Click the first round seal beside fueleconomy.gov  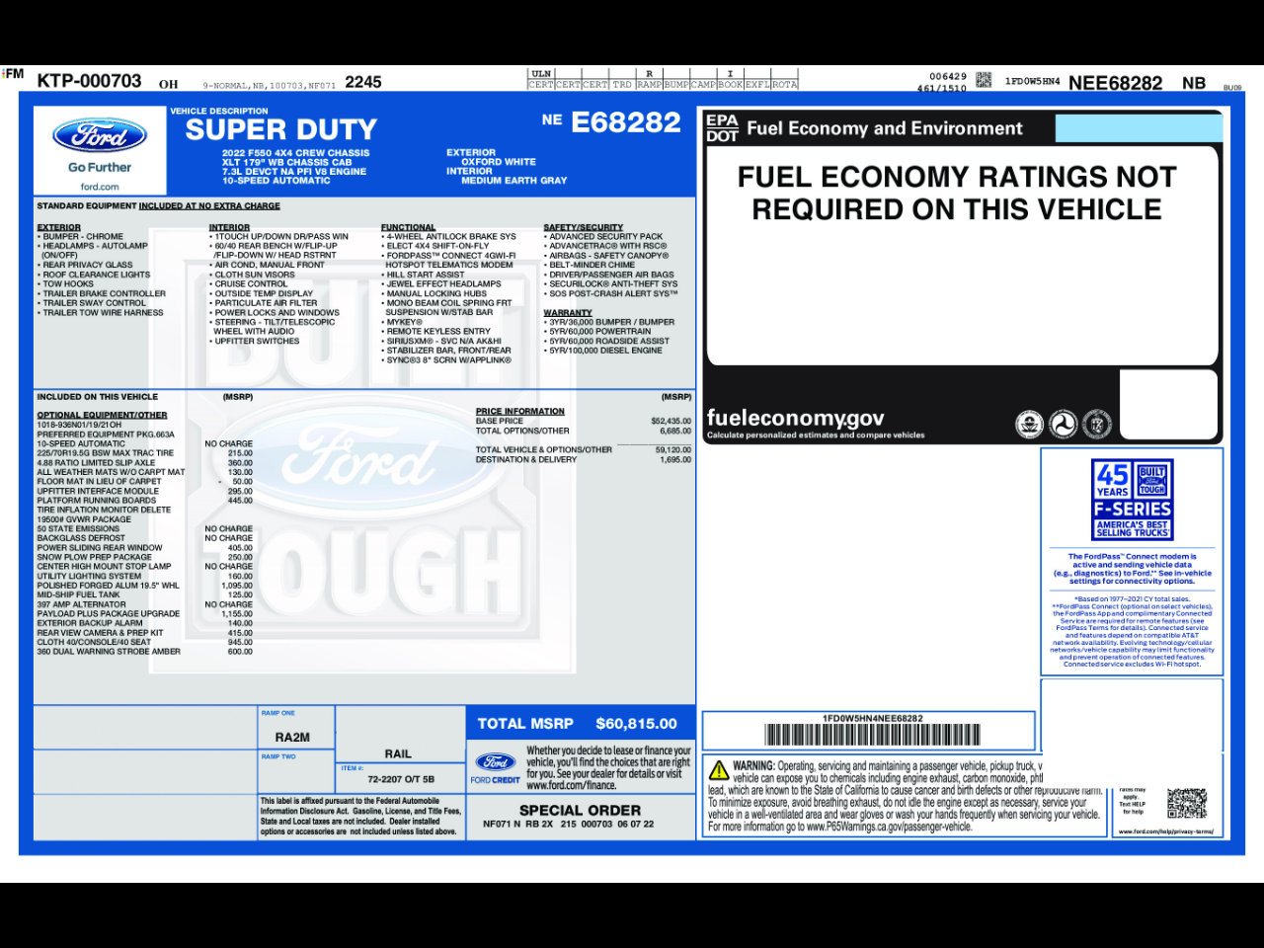click(1029, 425)
